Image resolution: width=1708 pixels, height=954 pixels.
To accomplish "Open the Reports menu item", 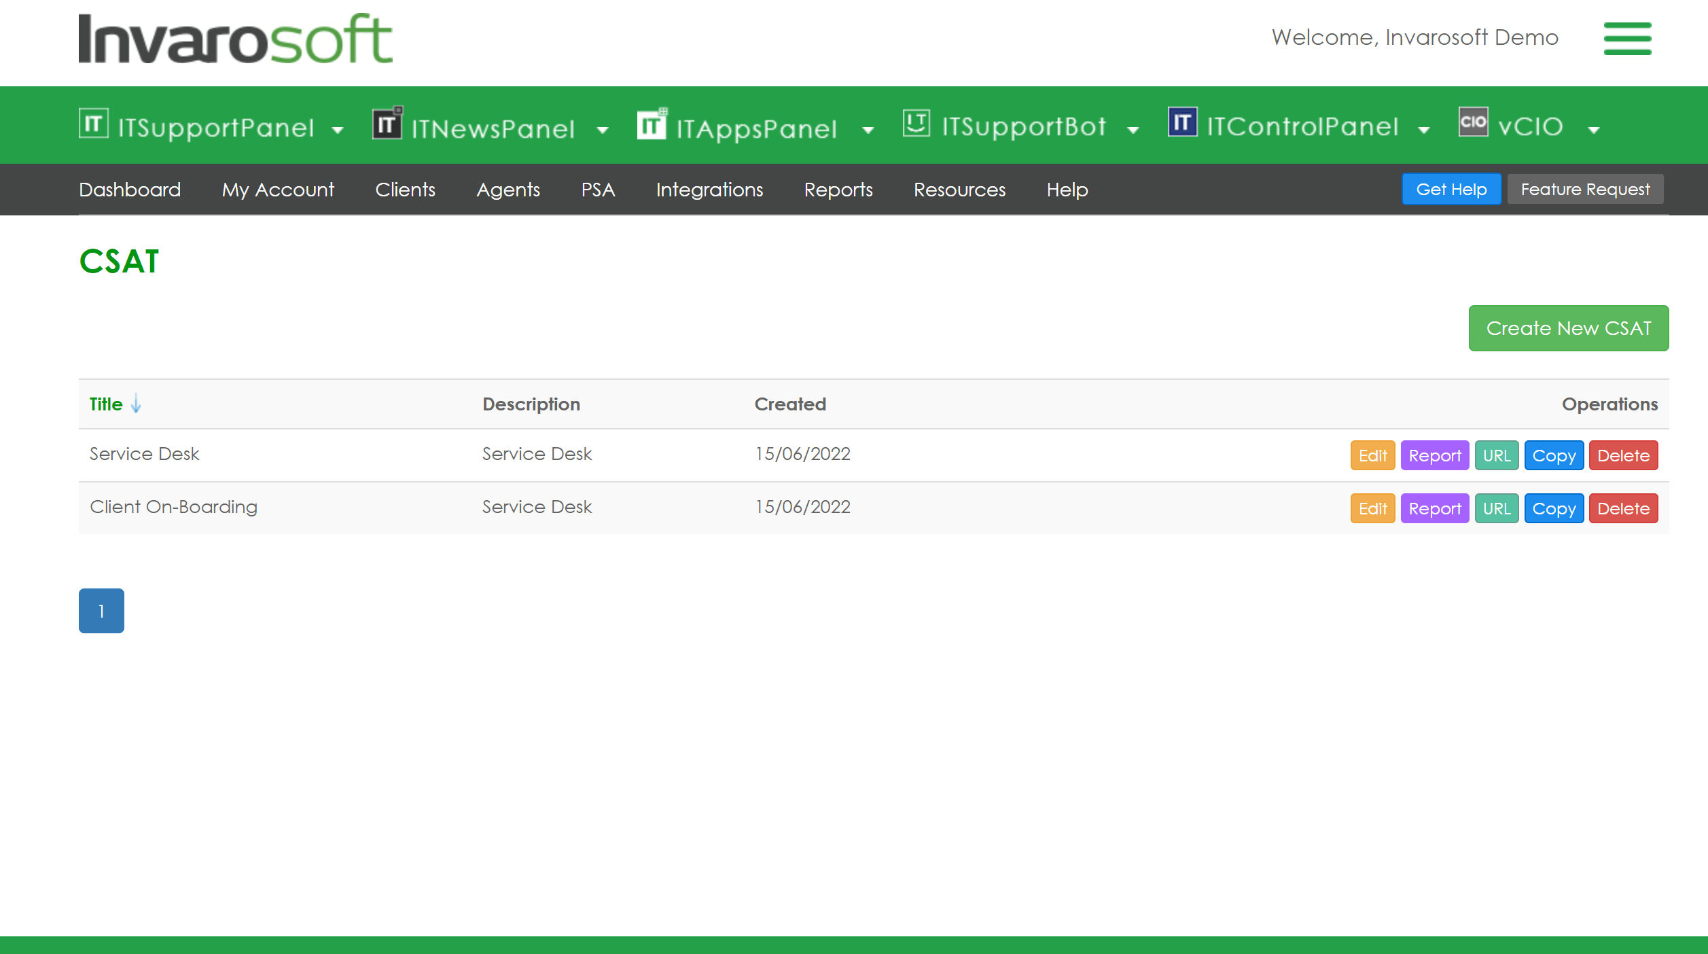I will coord(838,190).
